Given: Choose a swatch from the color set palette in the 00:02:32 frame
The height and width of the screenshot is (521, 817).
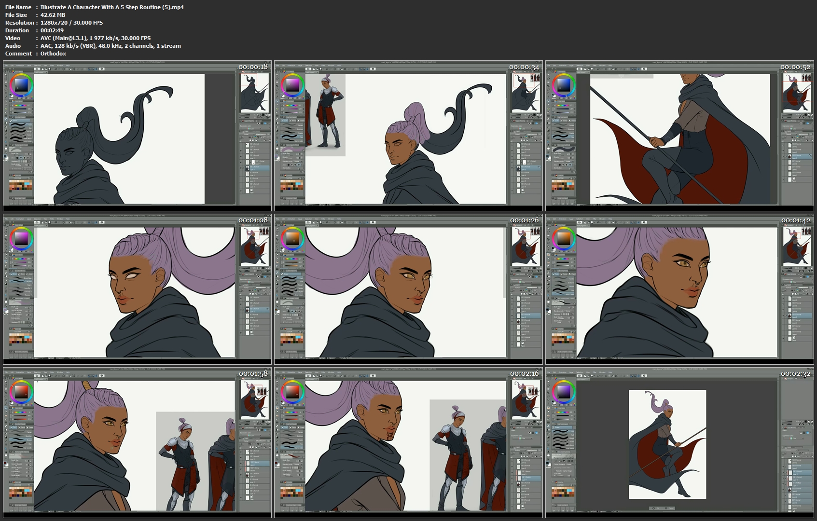Looking at the screenshot, I should pos(563,493).
